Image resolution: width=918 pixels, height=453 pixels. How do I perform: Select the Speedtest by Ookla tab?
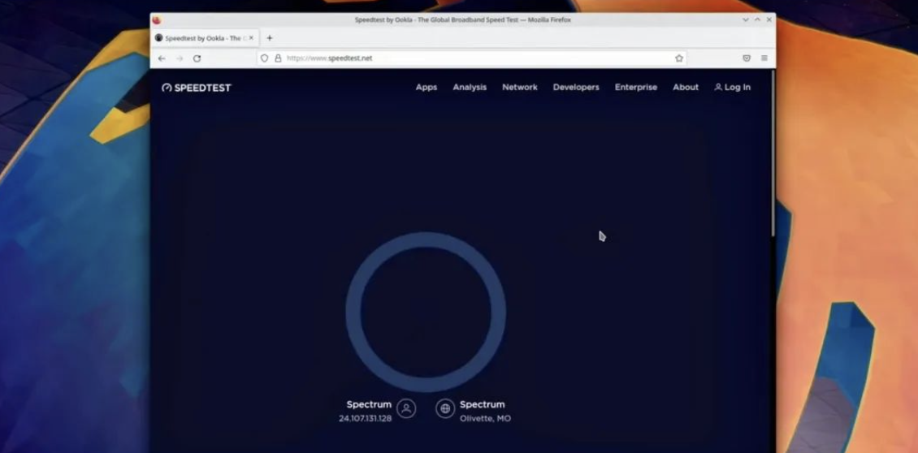(201, 38)
